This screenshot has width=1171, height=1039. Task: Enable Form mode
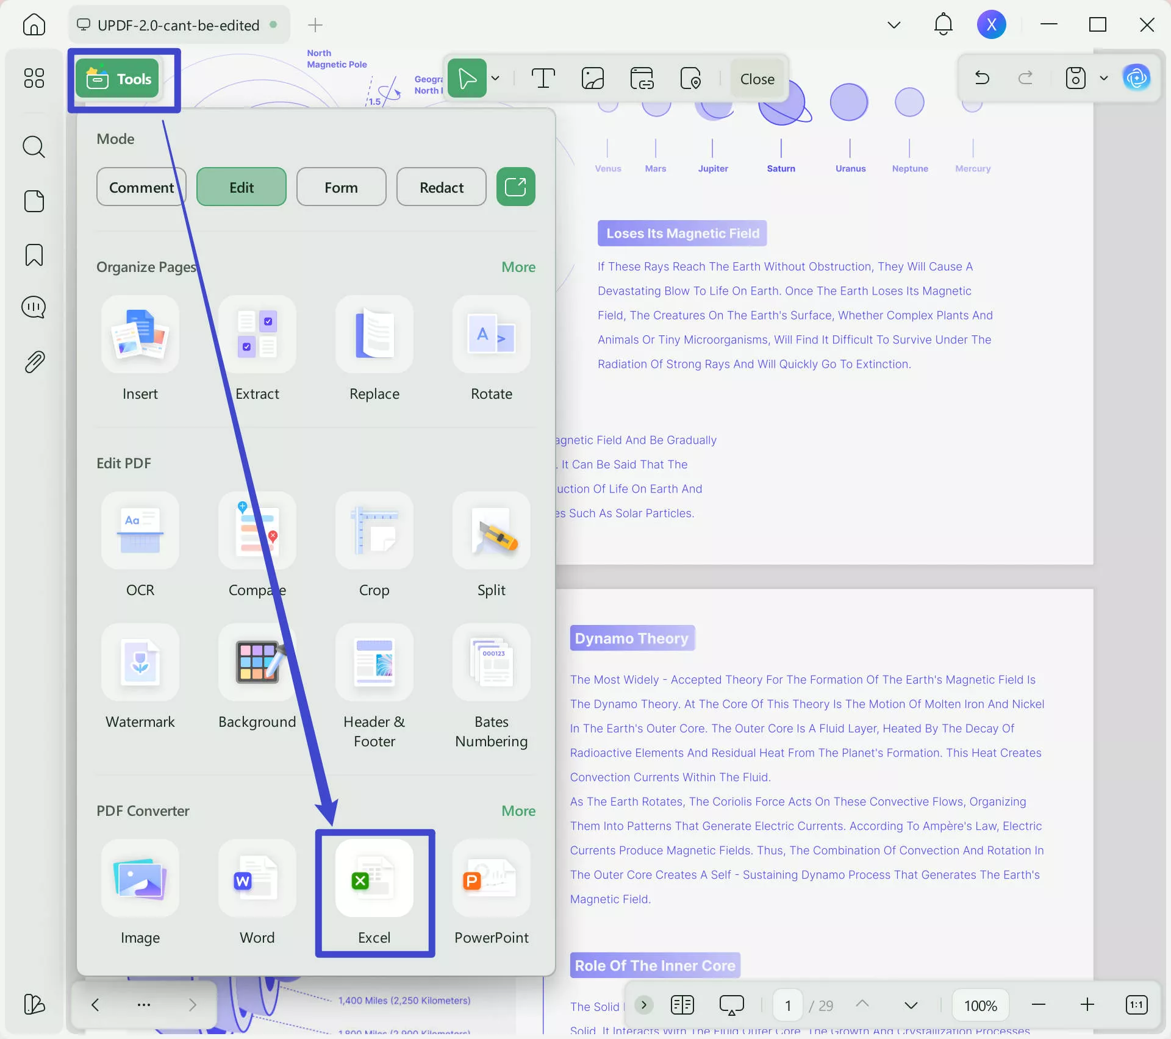click(341, 187)
